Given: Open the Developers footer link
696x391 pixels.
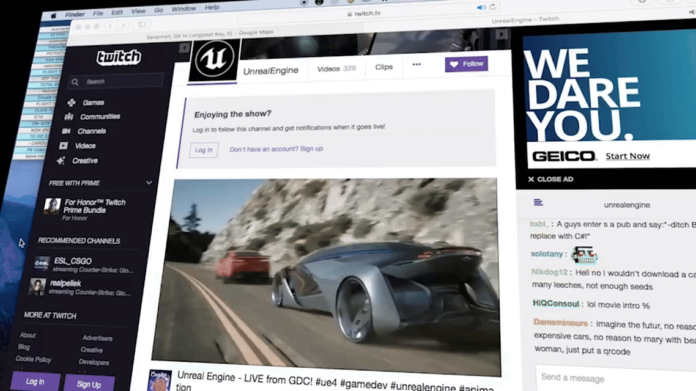Looking at the screenshot, I should (94, 362).
